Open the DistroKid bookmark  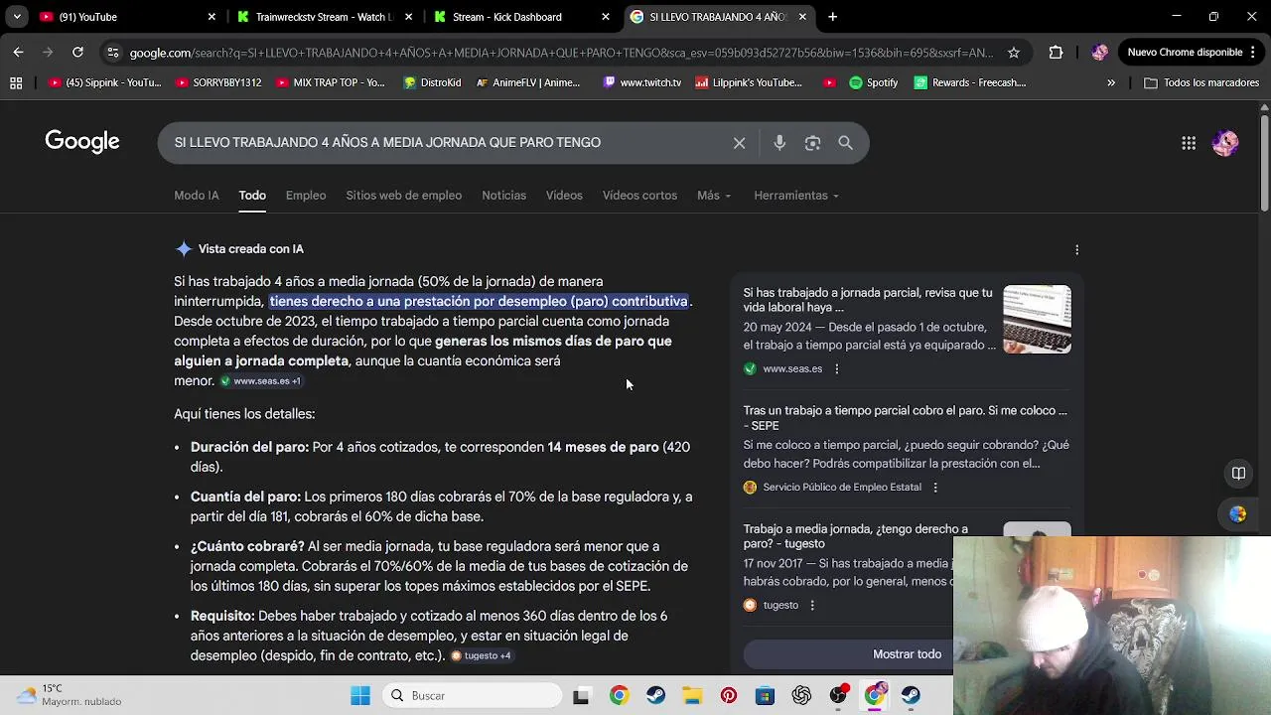tap(432, 82)
